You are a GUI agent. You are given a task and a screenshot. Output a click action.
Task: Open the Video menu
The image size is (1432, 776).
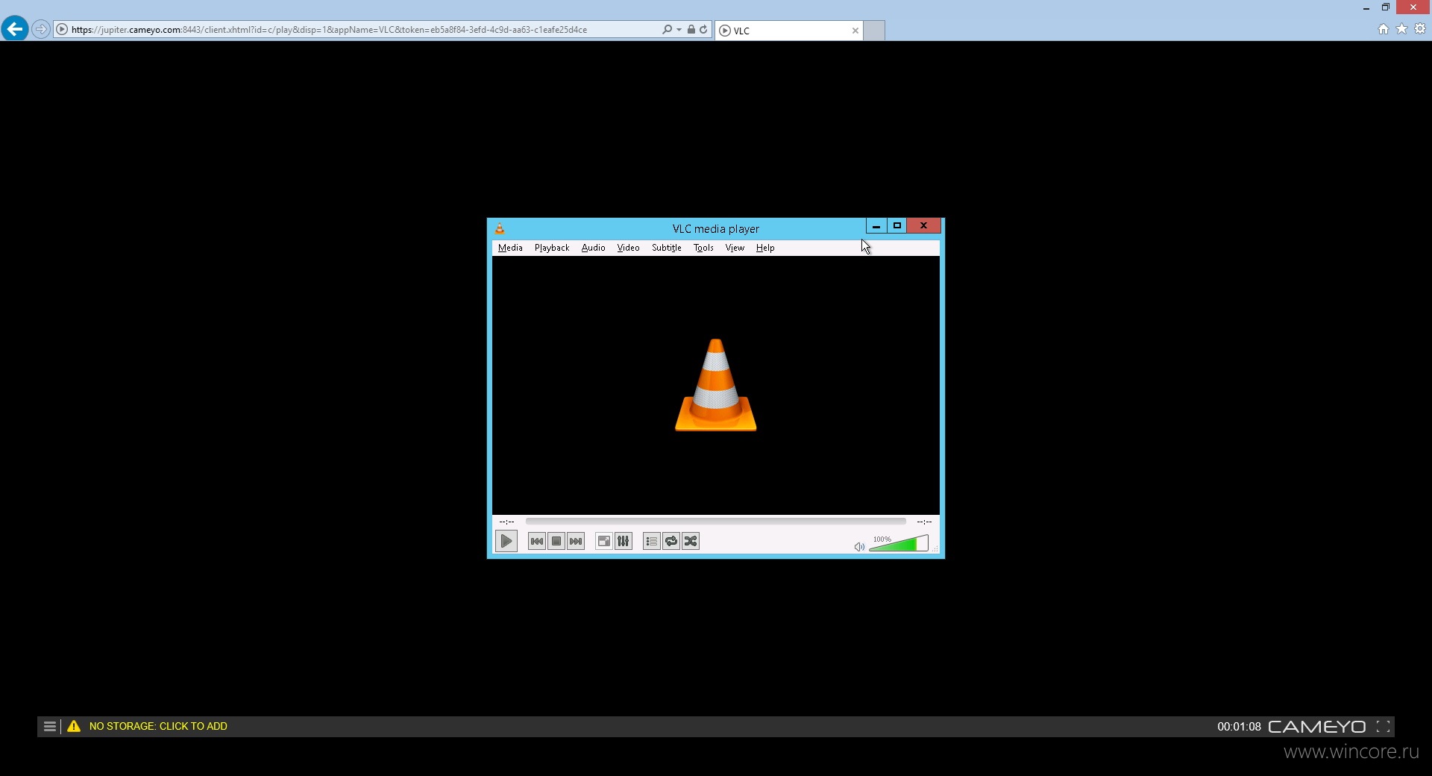(x=628, y=248)
